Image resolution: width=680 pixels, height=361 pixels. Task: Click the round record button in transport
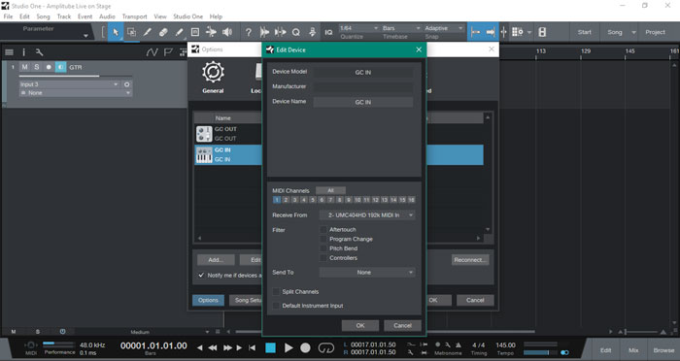tap(305, 347)
